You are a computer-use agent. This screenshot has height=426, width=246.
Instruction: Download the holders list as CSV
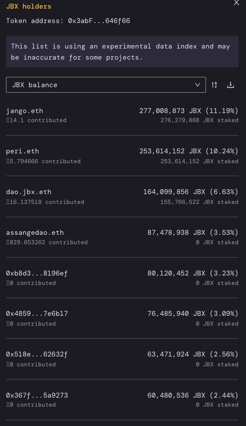point(230,85)
